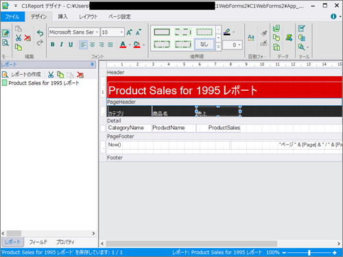The height and width of the screenshot is (257, 343).
Task: Click the info help icon at top right
Action: 333,16
